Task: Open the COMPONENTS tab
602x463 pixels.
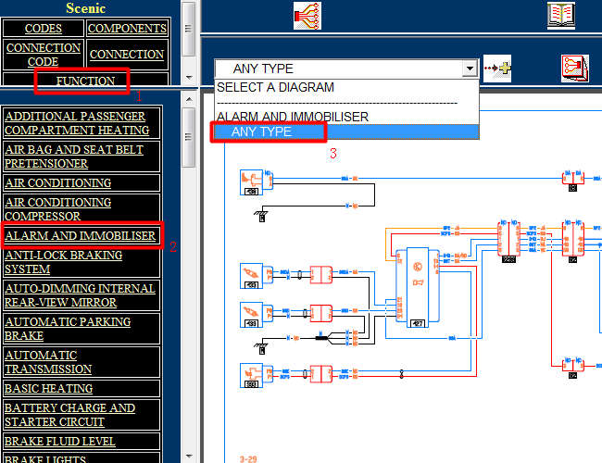Action: (127, 29)
